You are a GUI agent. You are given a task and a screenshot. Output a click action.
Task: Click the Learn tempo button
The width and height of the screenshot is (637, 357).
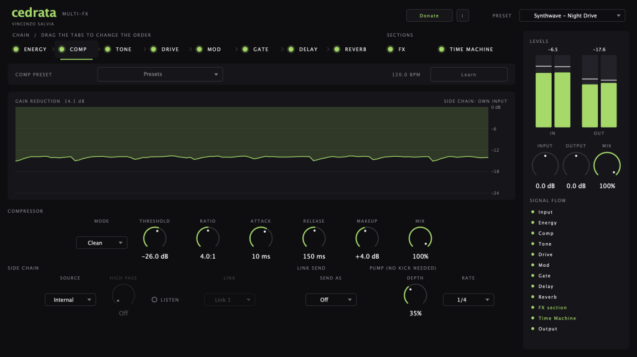(x=469, y=75)
